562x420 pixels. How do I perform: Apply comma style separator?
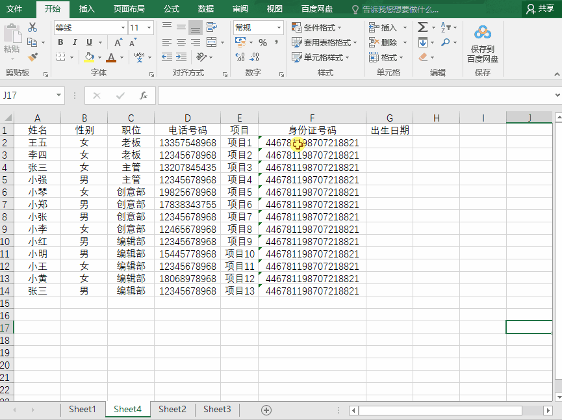(x=276, y=42)
